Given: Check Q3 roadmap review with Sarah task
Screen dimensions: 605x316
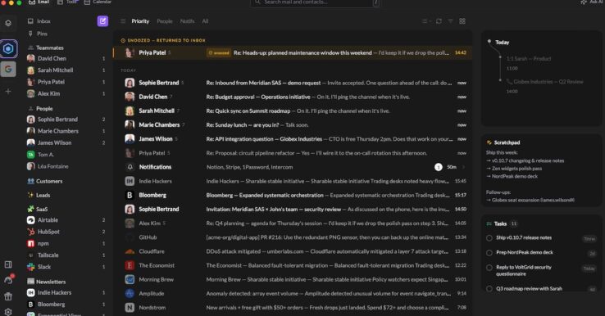Looking at the screenshot, I should pos(489,289).
